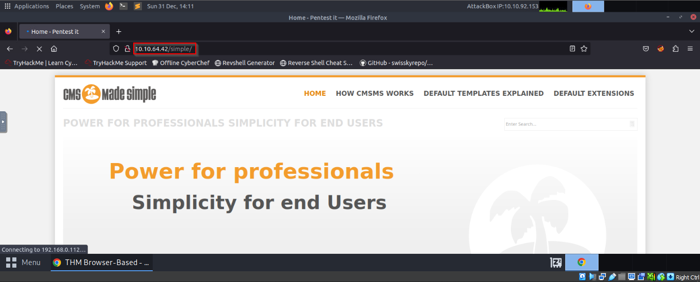Click the VirtualBox display indicator
This screenshot has width=700, height=282.
(632, 277)
